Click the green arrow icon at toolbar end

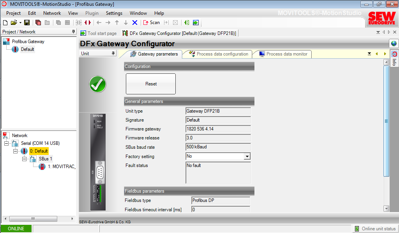click(x=196, y=23)
